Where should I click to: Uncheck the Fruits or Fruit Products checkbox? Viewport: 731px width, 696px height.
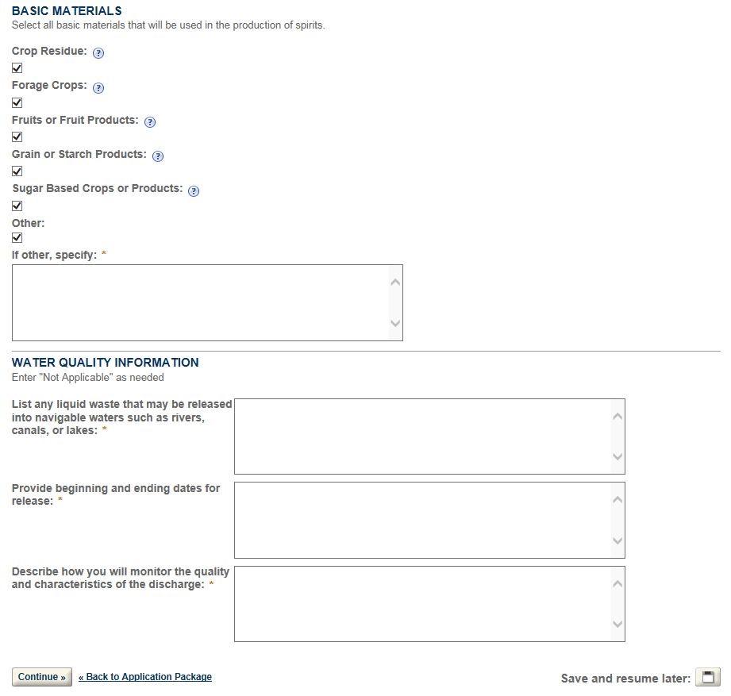click(17, 137)
